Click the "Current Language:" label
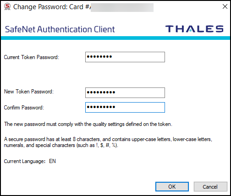 pyautogui.click(x=25, y=161)
